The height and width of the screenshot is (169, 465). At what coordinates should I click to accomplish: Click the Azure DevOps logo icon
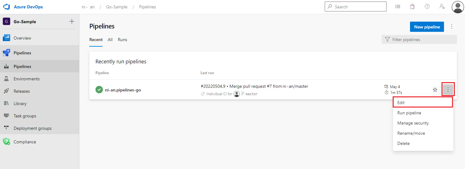coord(6,7)
